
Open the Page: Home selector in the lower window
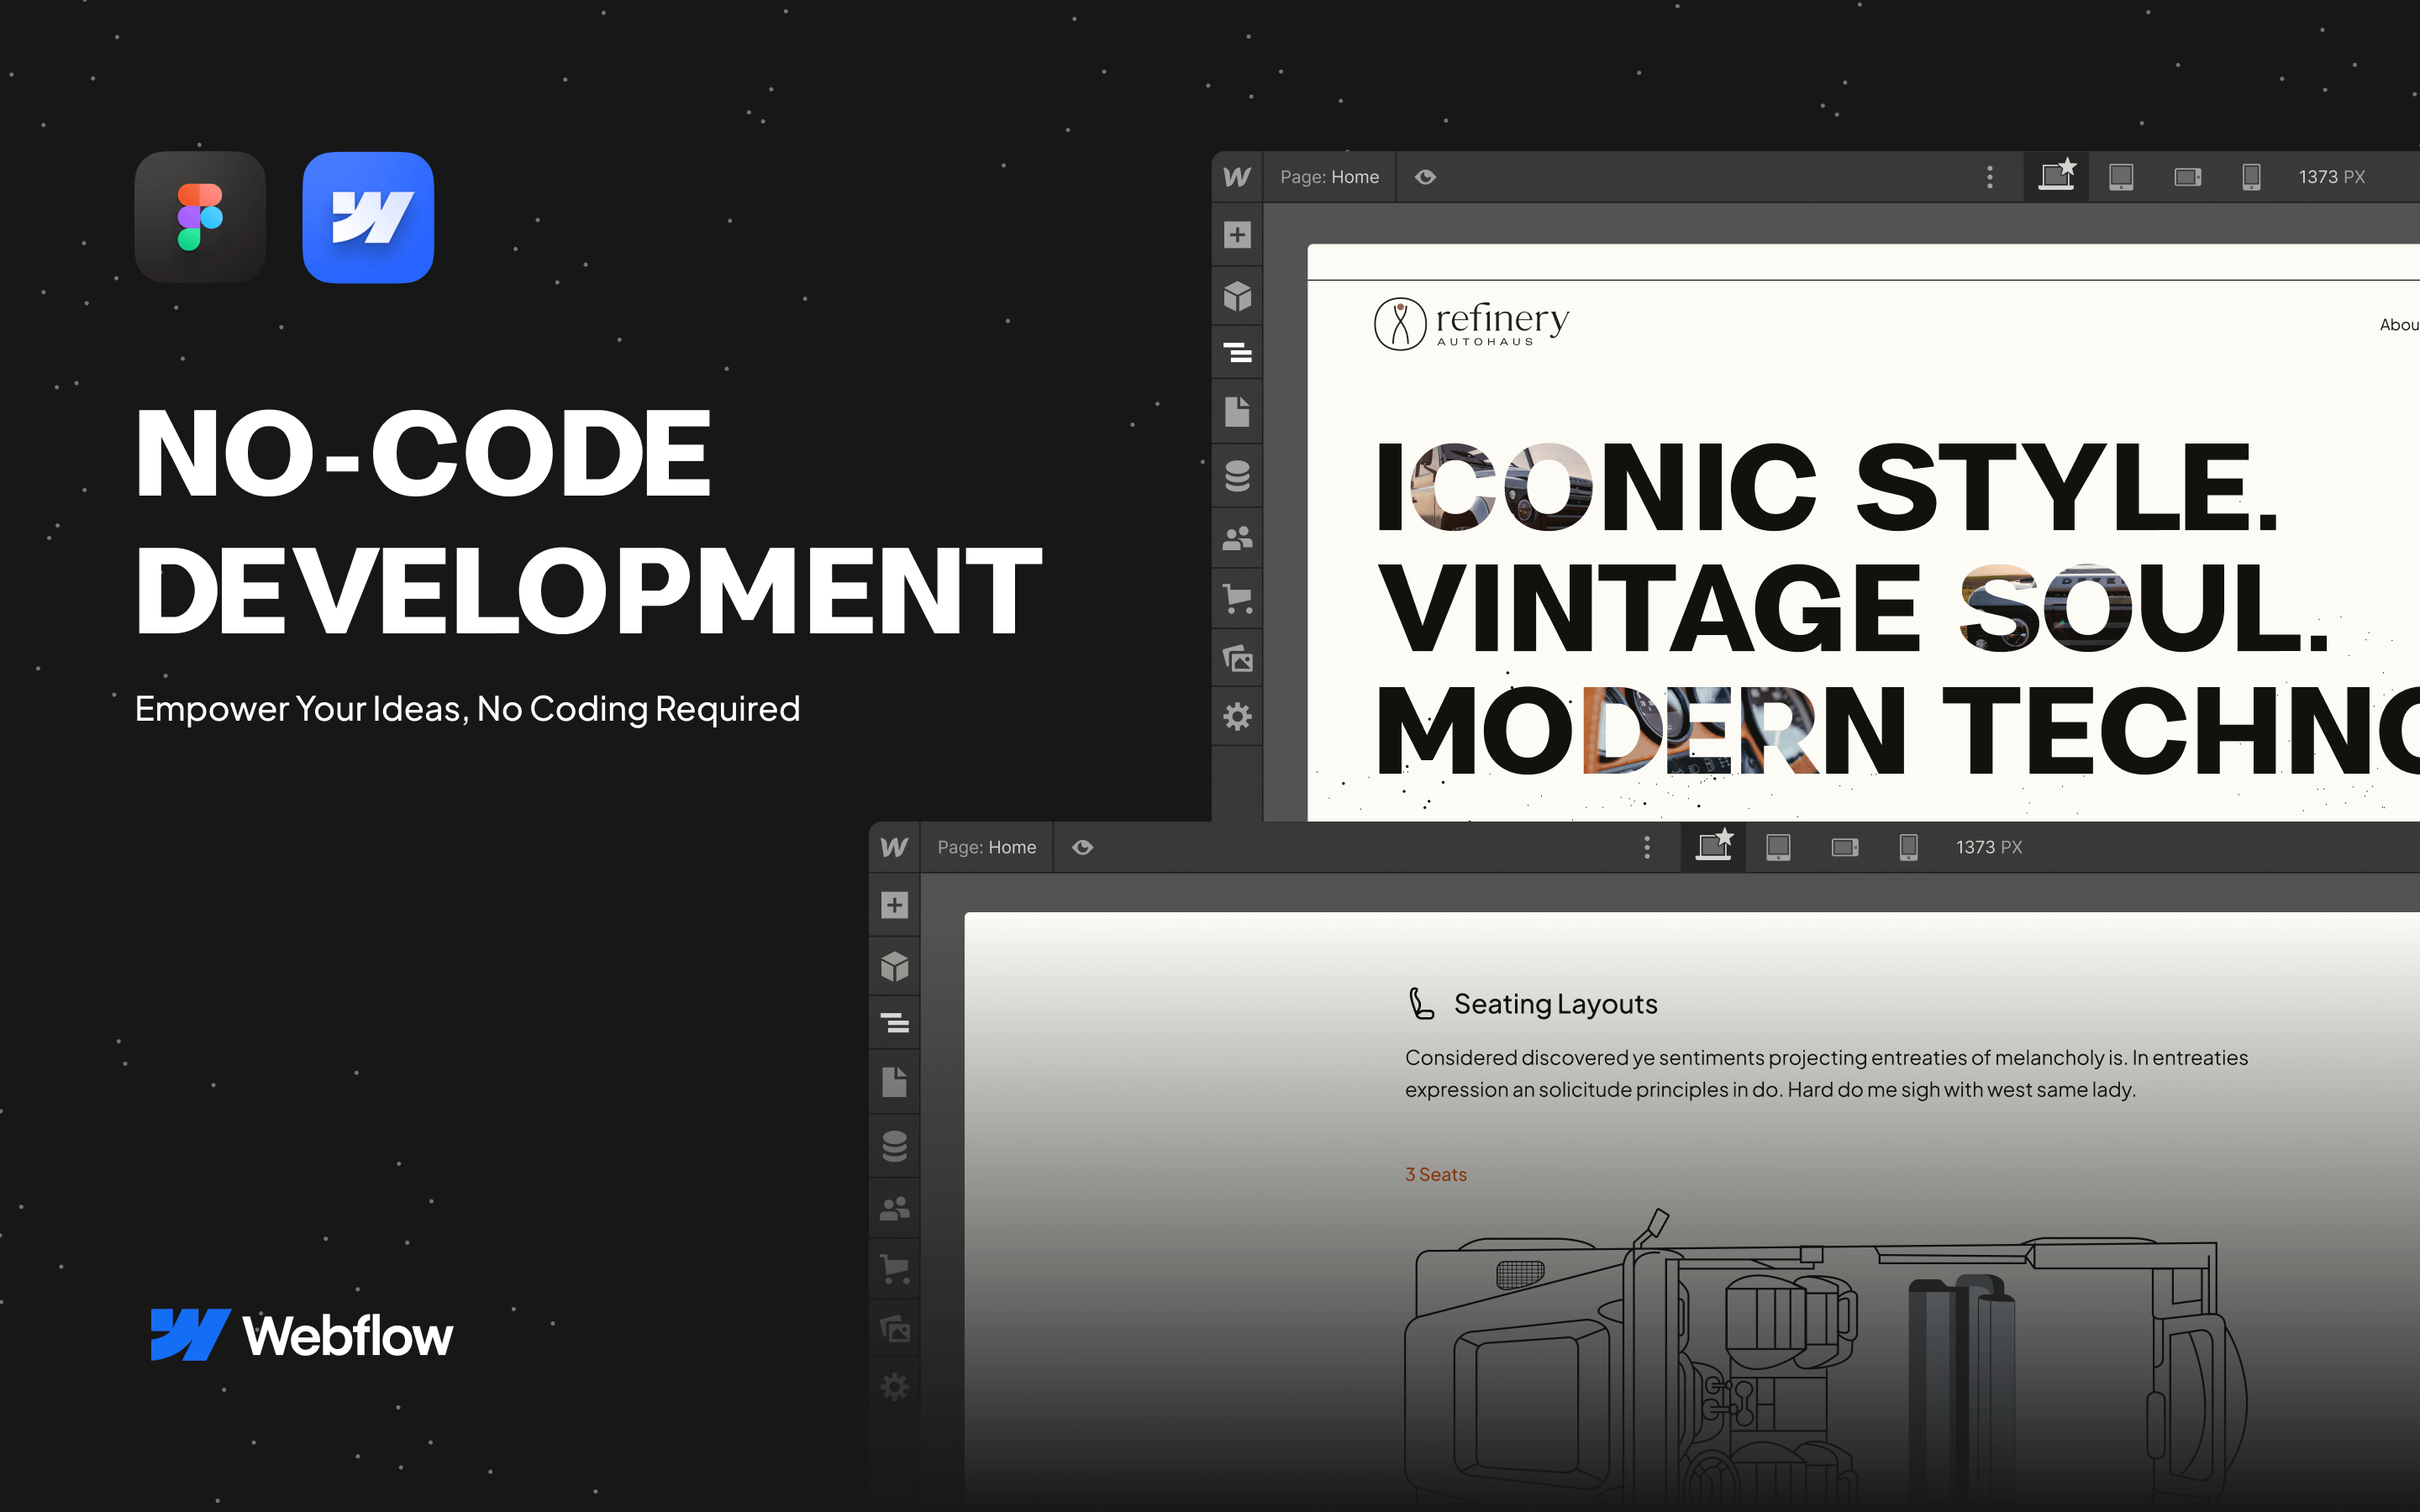(x=986, y=848)
